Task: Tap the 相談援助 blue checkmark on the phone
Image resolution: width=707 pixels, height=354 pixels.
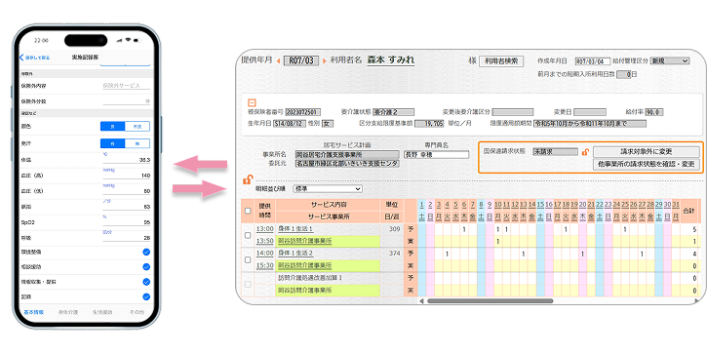Action: 146,267
